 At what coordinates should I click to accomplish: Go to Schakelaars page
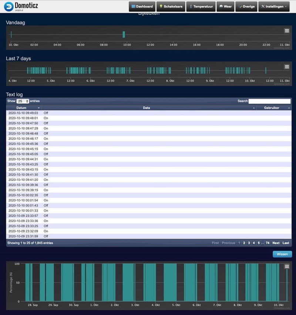click(x=171, y=6)
